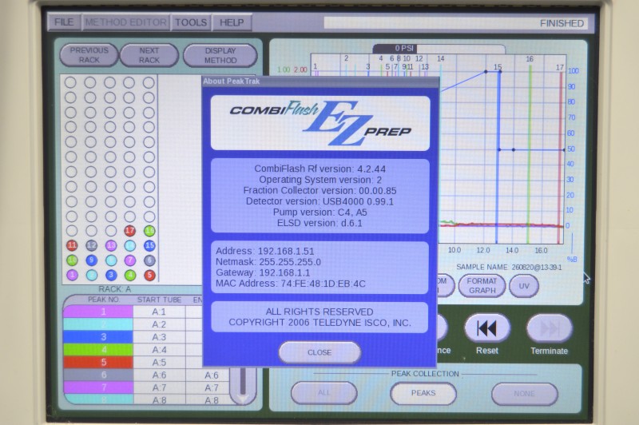Click the RACK: A label

click(x=114, y=289)
